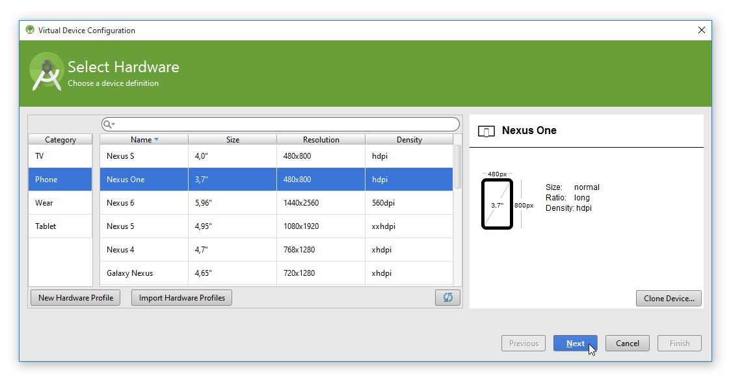Select the Tablet category

pos(60,226)
